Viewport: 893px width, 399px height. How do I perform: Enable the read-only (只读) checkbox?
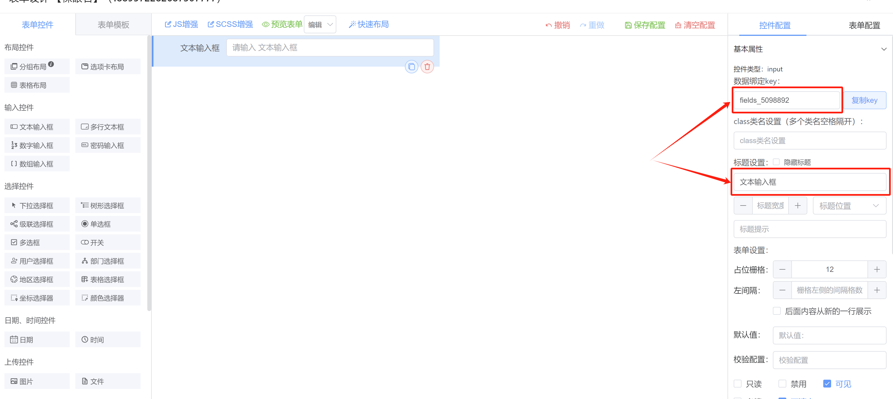pyautogui.click(x=738, y=383)
